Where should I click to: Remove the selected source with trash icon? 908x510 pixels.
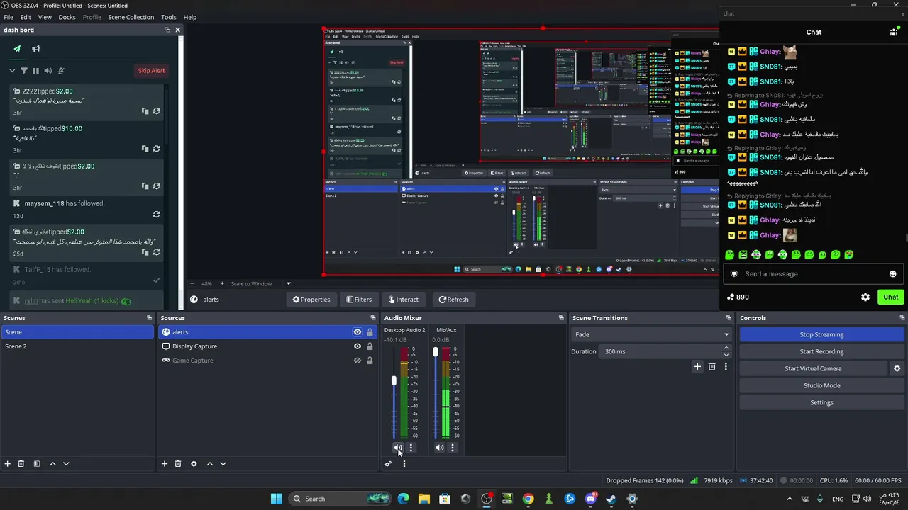click(x=178, y=464)
